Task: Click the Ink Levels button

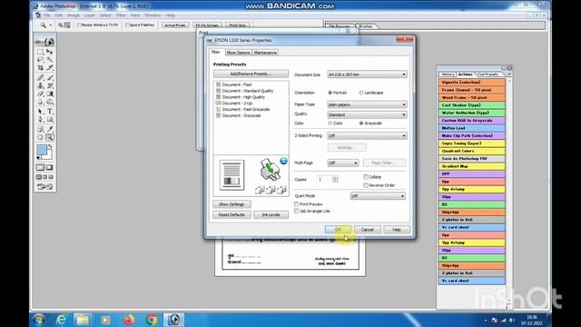Action: (271, 214)
